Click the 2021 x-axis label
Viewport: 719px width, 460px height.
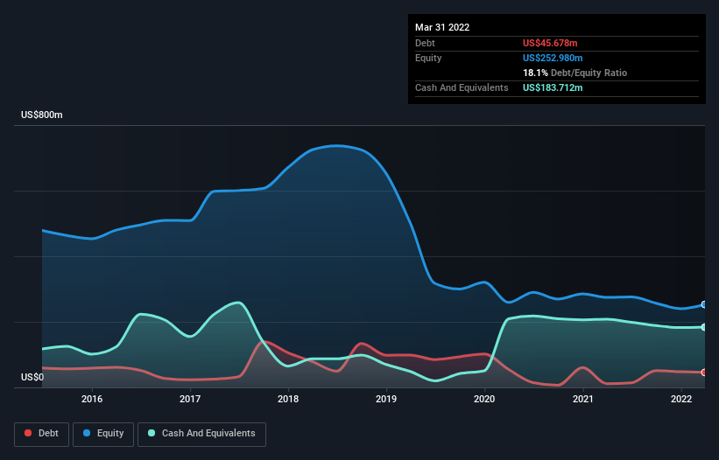[x=582, y=399]
